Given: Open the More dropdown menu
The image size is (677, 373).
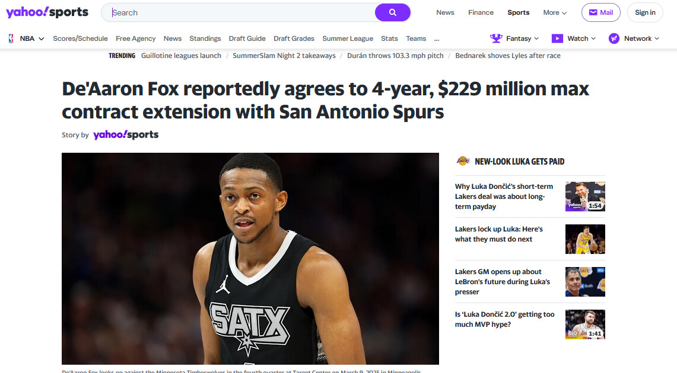Looking at the screenshot, I should coord(555,12).
